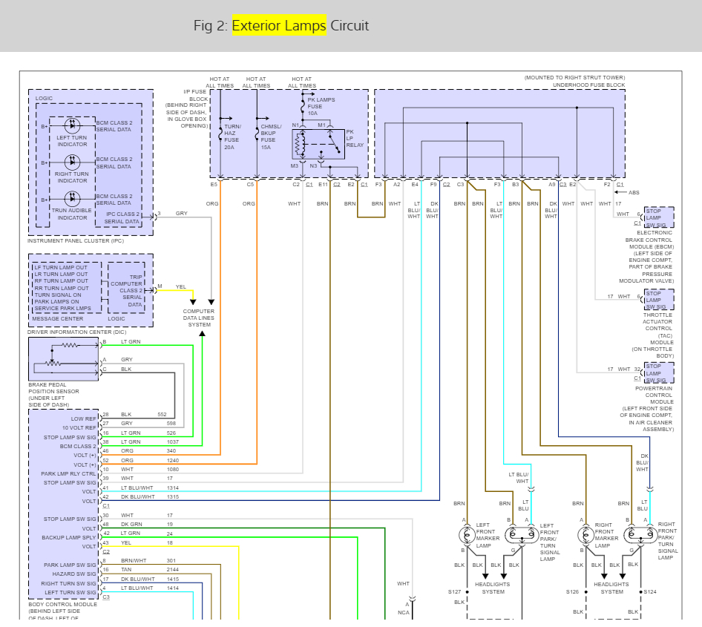Click 'Throttle Actuator Control' module text
Screen dimensions: 702x627
[657, 322]
